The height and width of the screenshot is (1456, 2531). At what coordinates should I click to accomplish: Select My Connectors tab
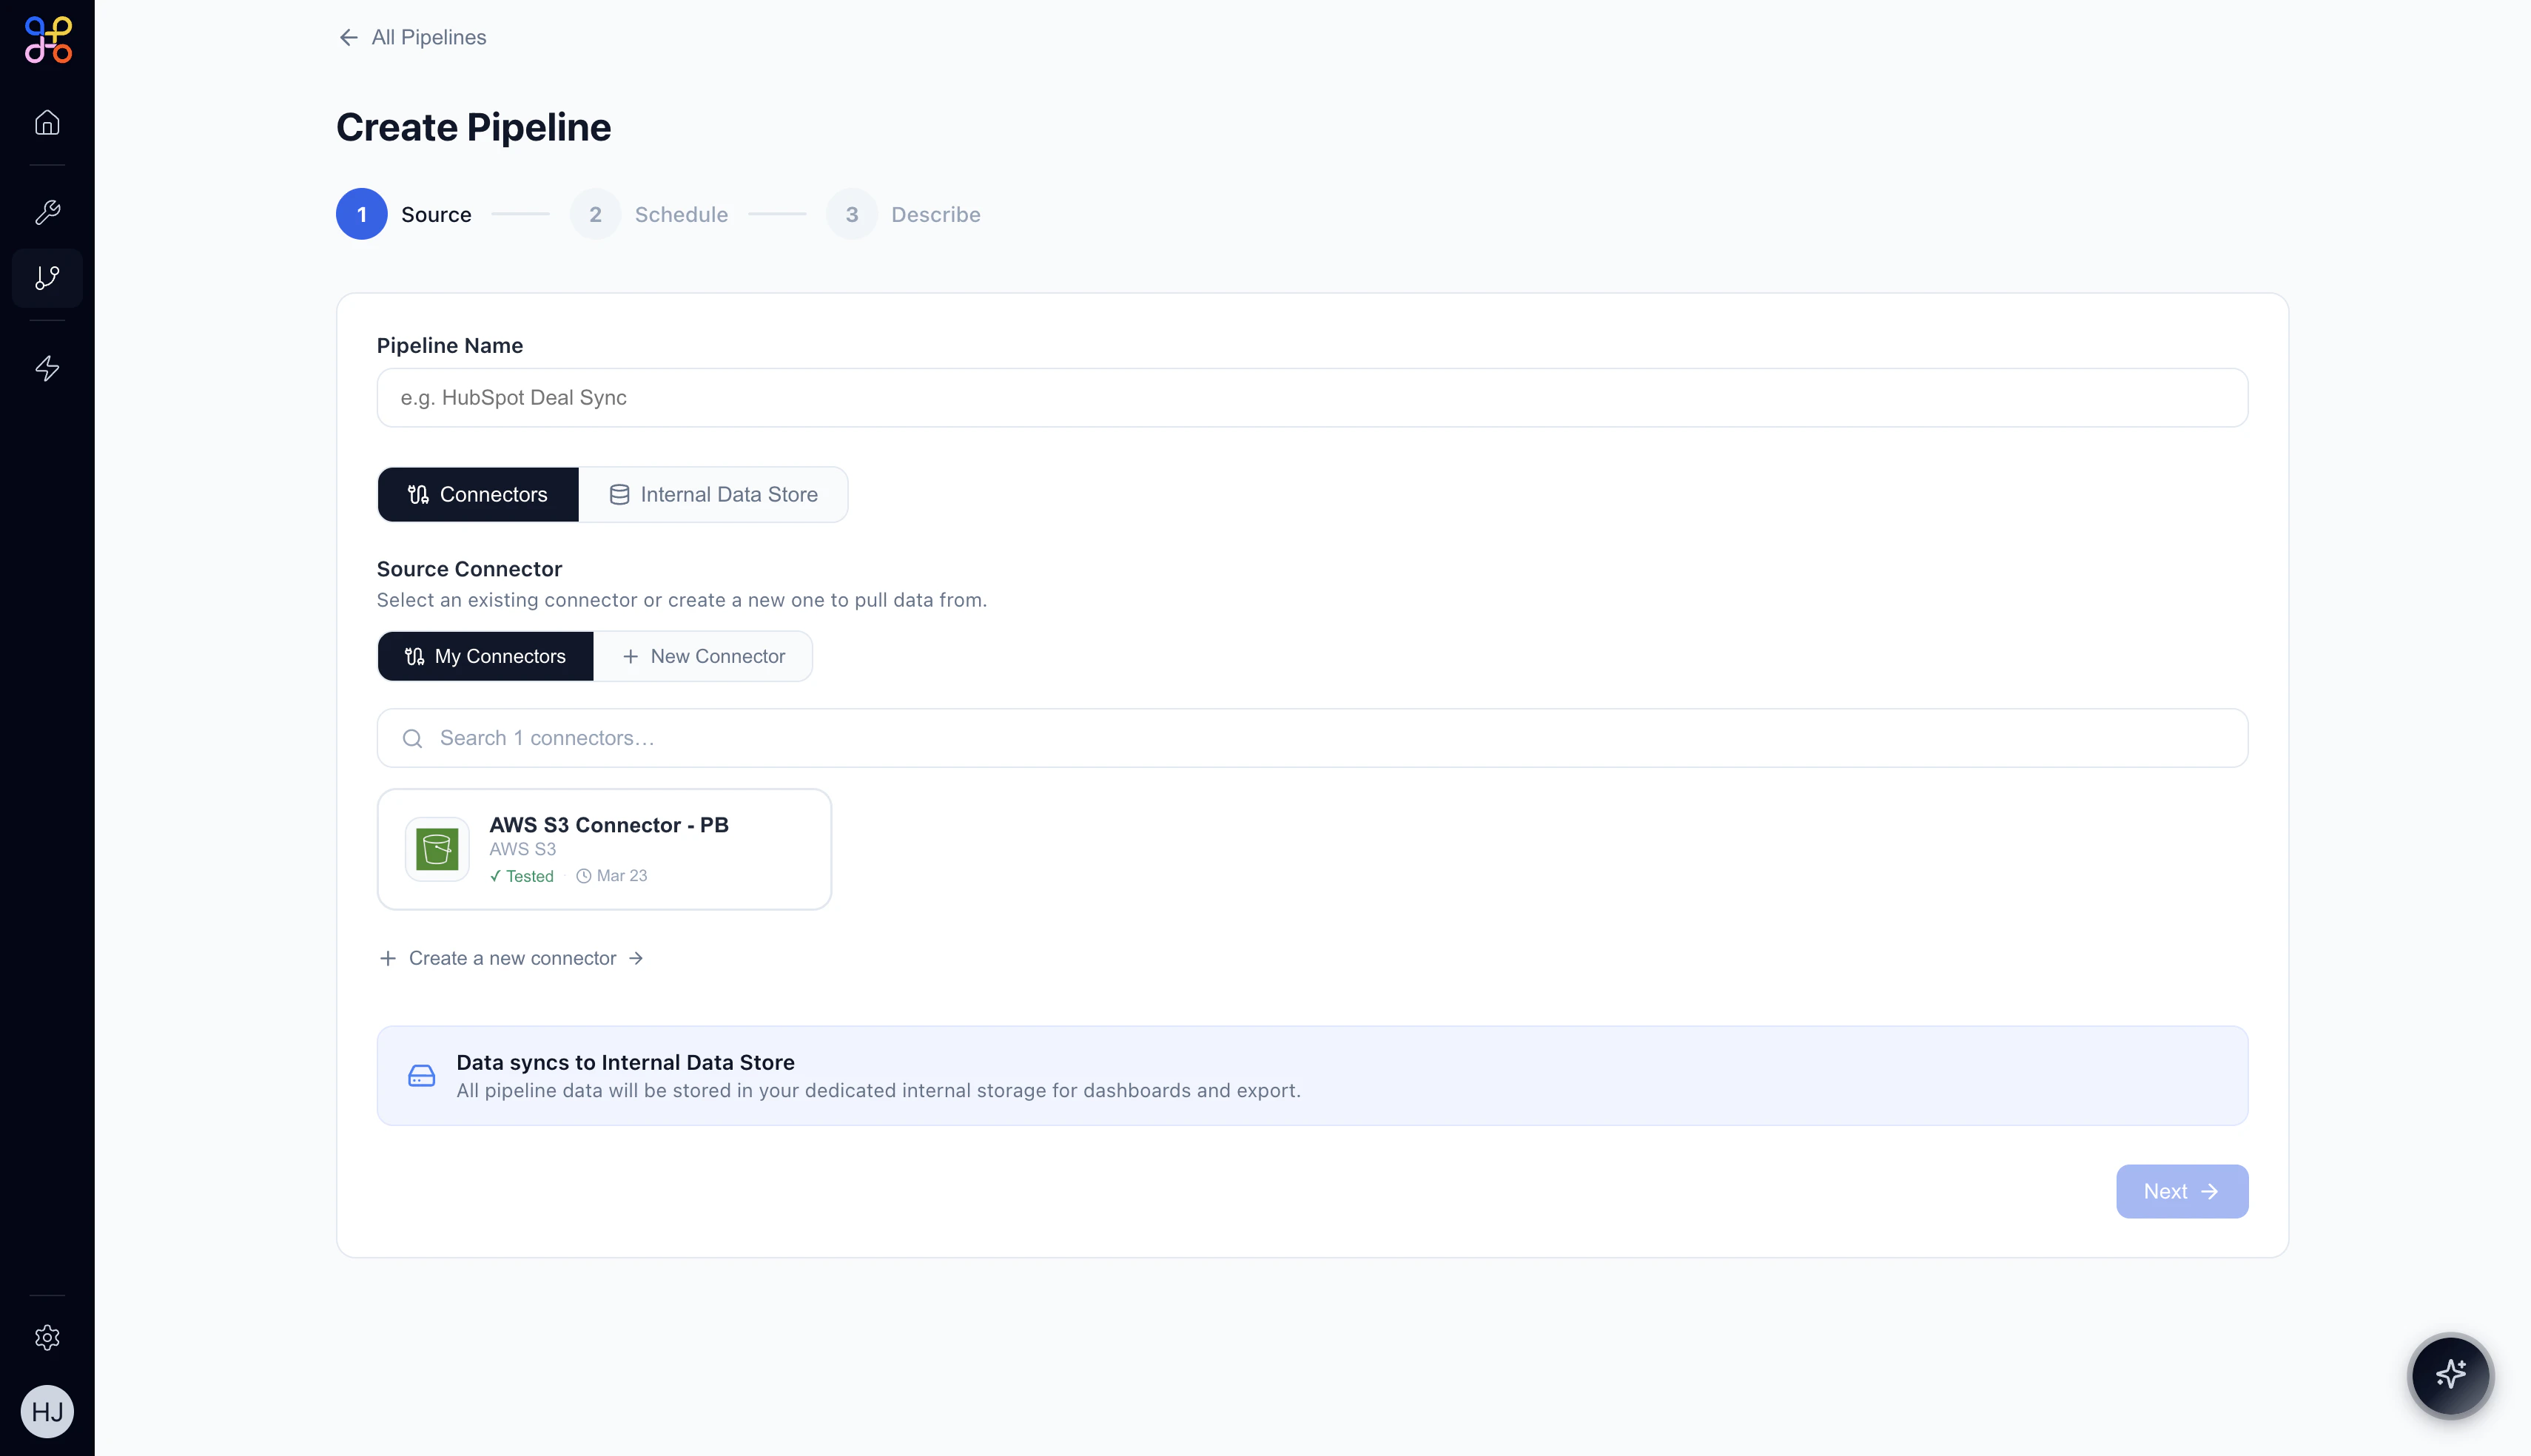[485, 656]
